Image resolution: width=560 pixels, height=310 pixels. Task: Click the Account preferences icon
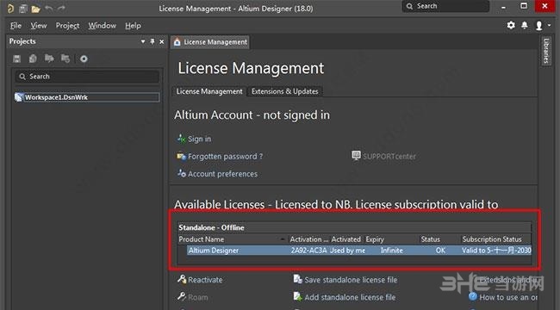[182, 173]
